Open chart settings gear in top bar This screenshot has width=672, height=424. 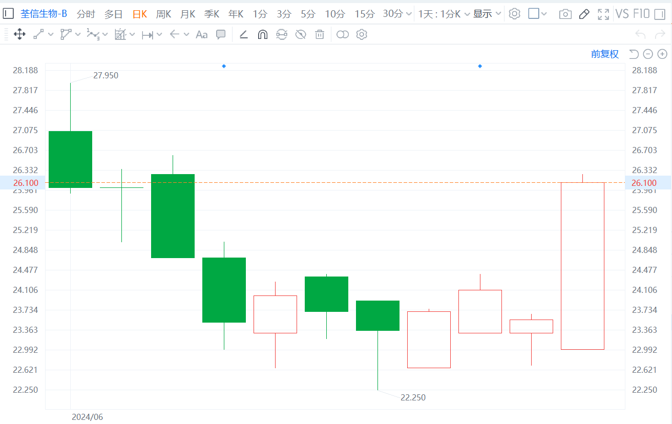pyautogui.click(x=514, y=14)
